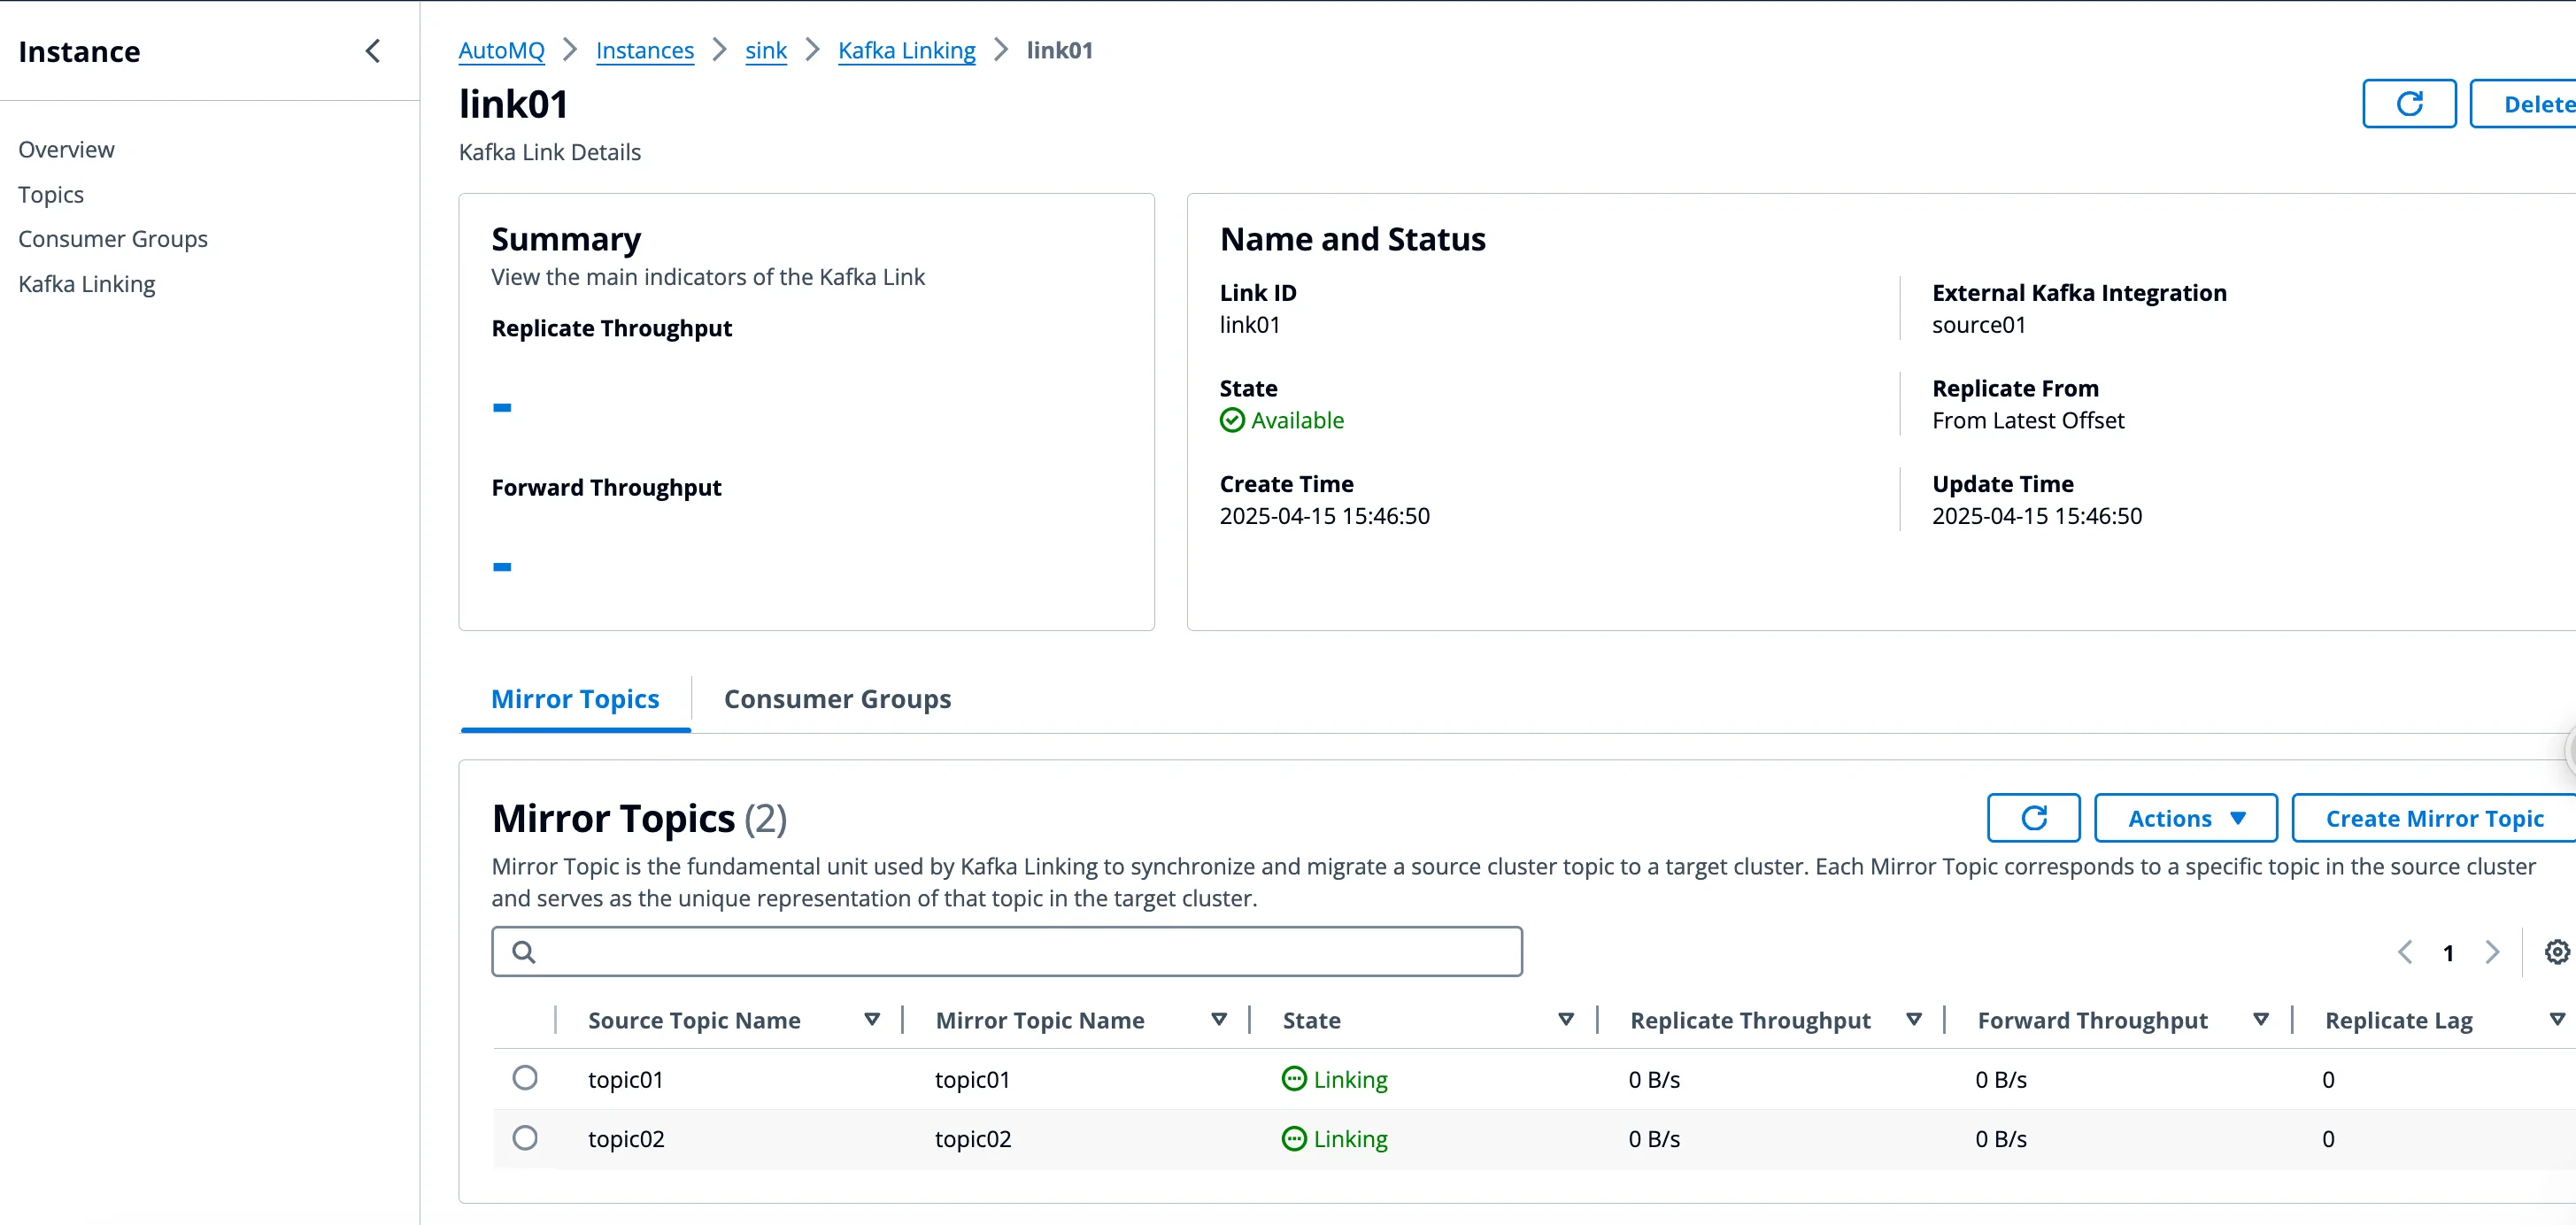Click the Create Mirror Topic button
The image size is (2576, 1225).
pos(2434,818)
